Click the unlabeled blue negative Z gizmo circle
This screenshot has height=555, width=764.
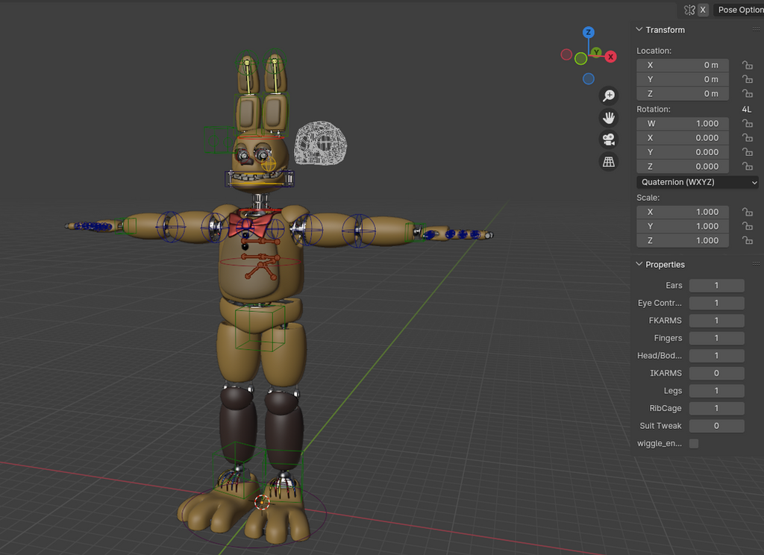tap(589, 78)
